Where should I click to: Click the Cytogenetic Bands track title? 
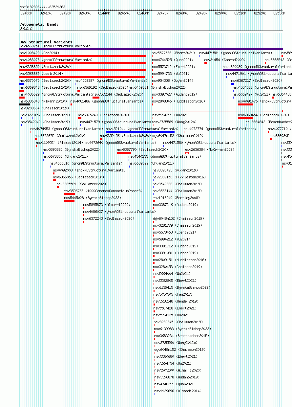point(39,24)
